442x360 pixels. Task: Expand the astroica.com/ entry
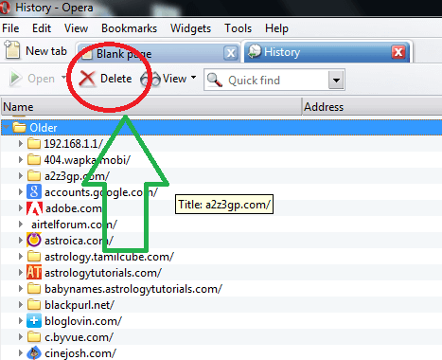tap(21, 241)
